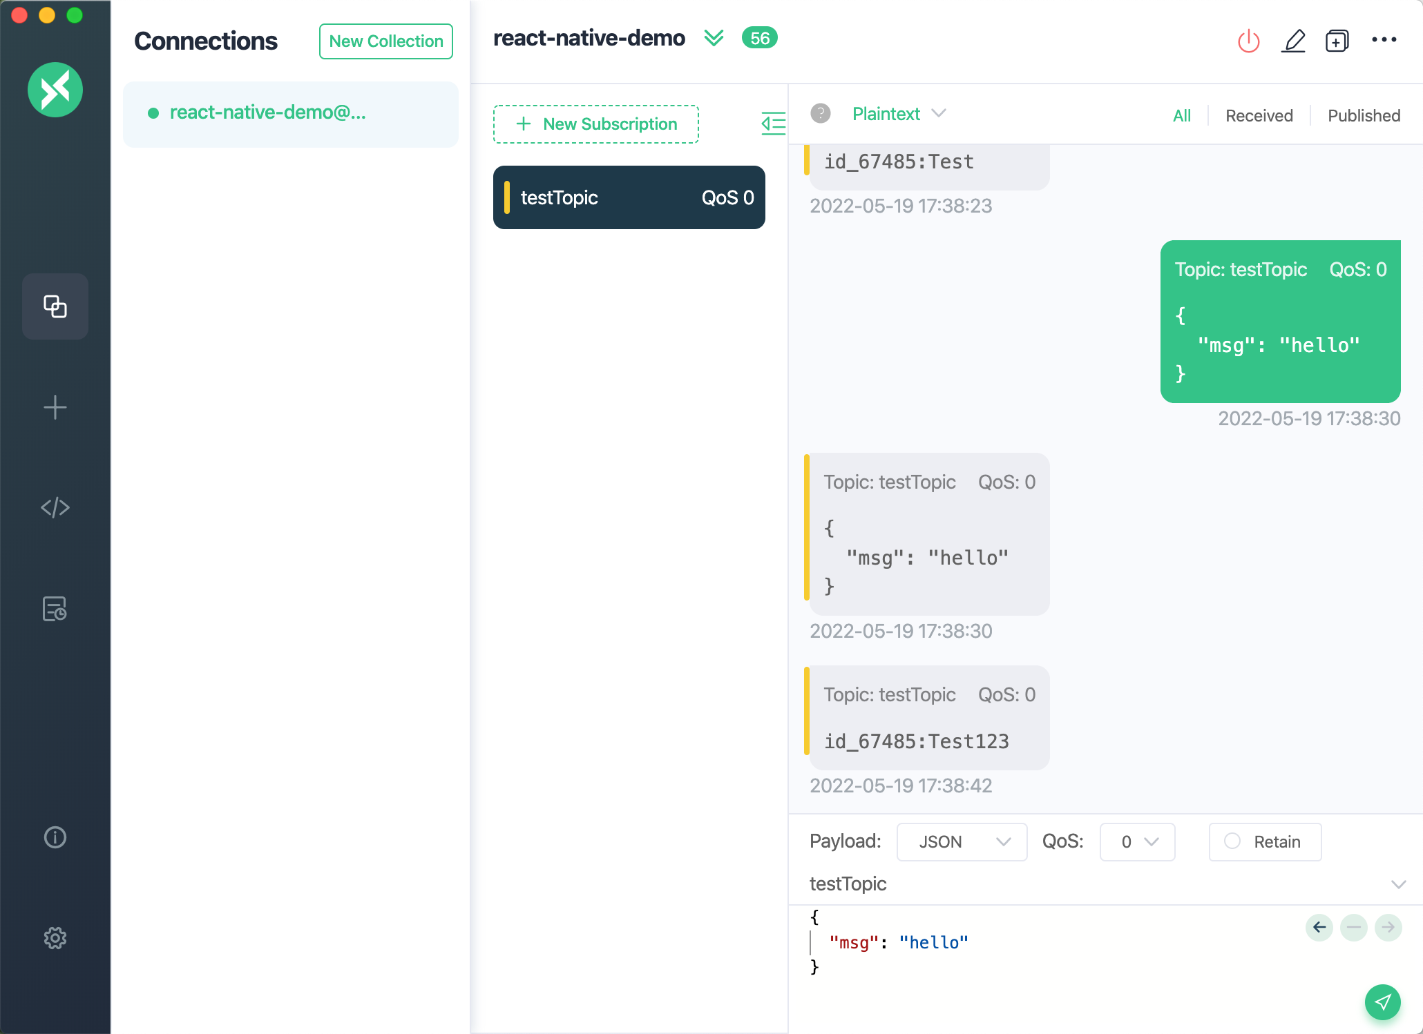Switch to the Received messages tab
1423x1034 pixels.
(1257, 114)
